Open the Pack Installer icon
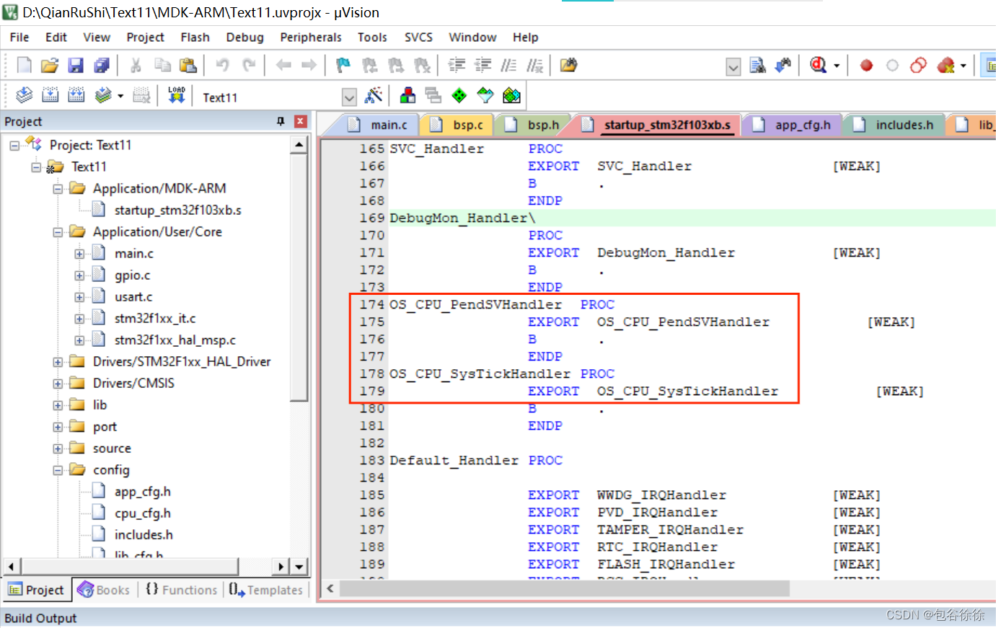 [x=511, y=95]
